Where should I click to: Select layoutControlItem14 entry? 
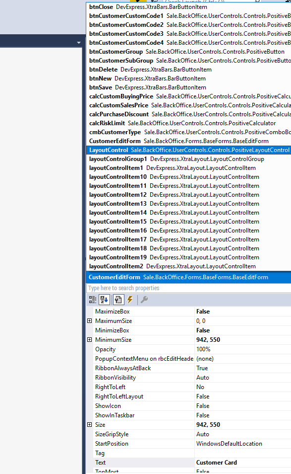(189, 213)
